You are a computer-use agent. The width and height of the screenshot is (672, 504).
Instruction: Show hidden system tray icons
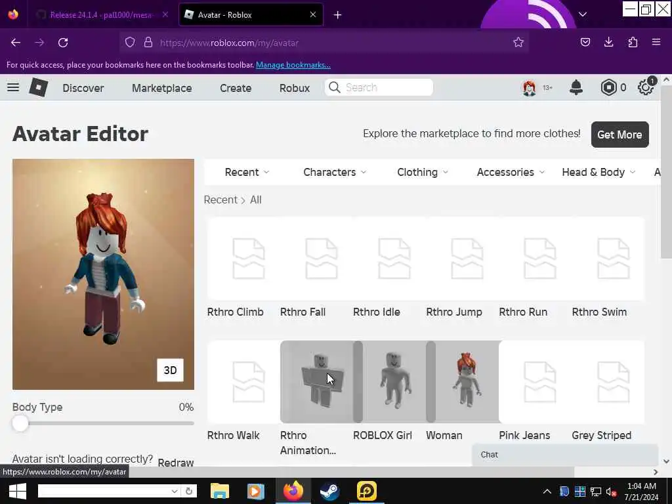coord(547,492)
